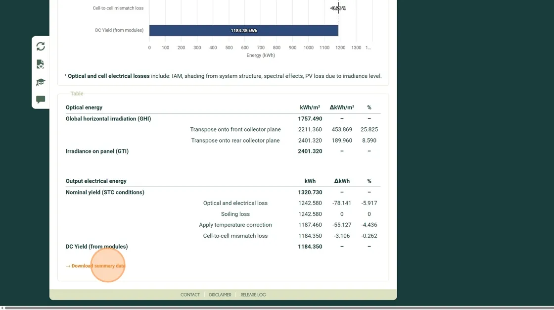Image resolution: width=554 pixels, height=310 pixels.
Task: Click the Optical energy table header
Action: [84, 107]
